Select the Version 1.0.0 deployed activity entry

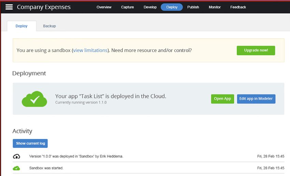click(x=76, y=156)
